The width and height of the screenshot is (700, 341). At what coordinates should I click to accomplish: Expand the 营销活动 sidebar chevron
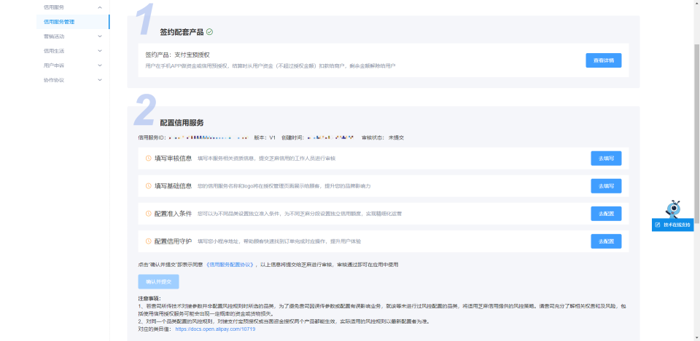(100, 36)
